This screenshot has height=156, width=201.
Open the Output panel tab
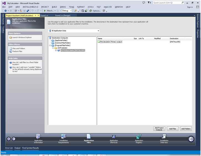tap(17, 148)
